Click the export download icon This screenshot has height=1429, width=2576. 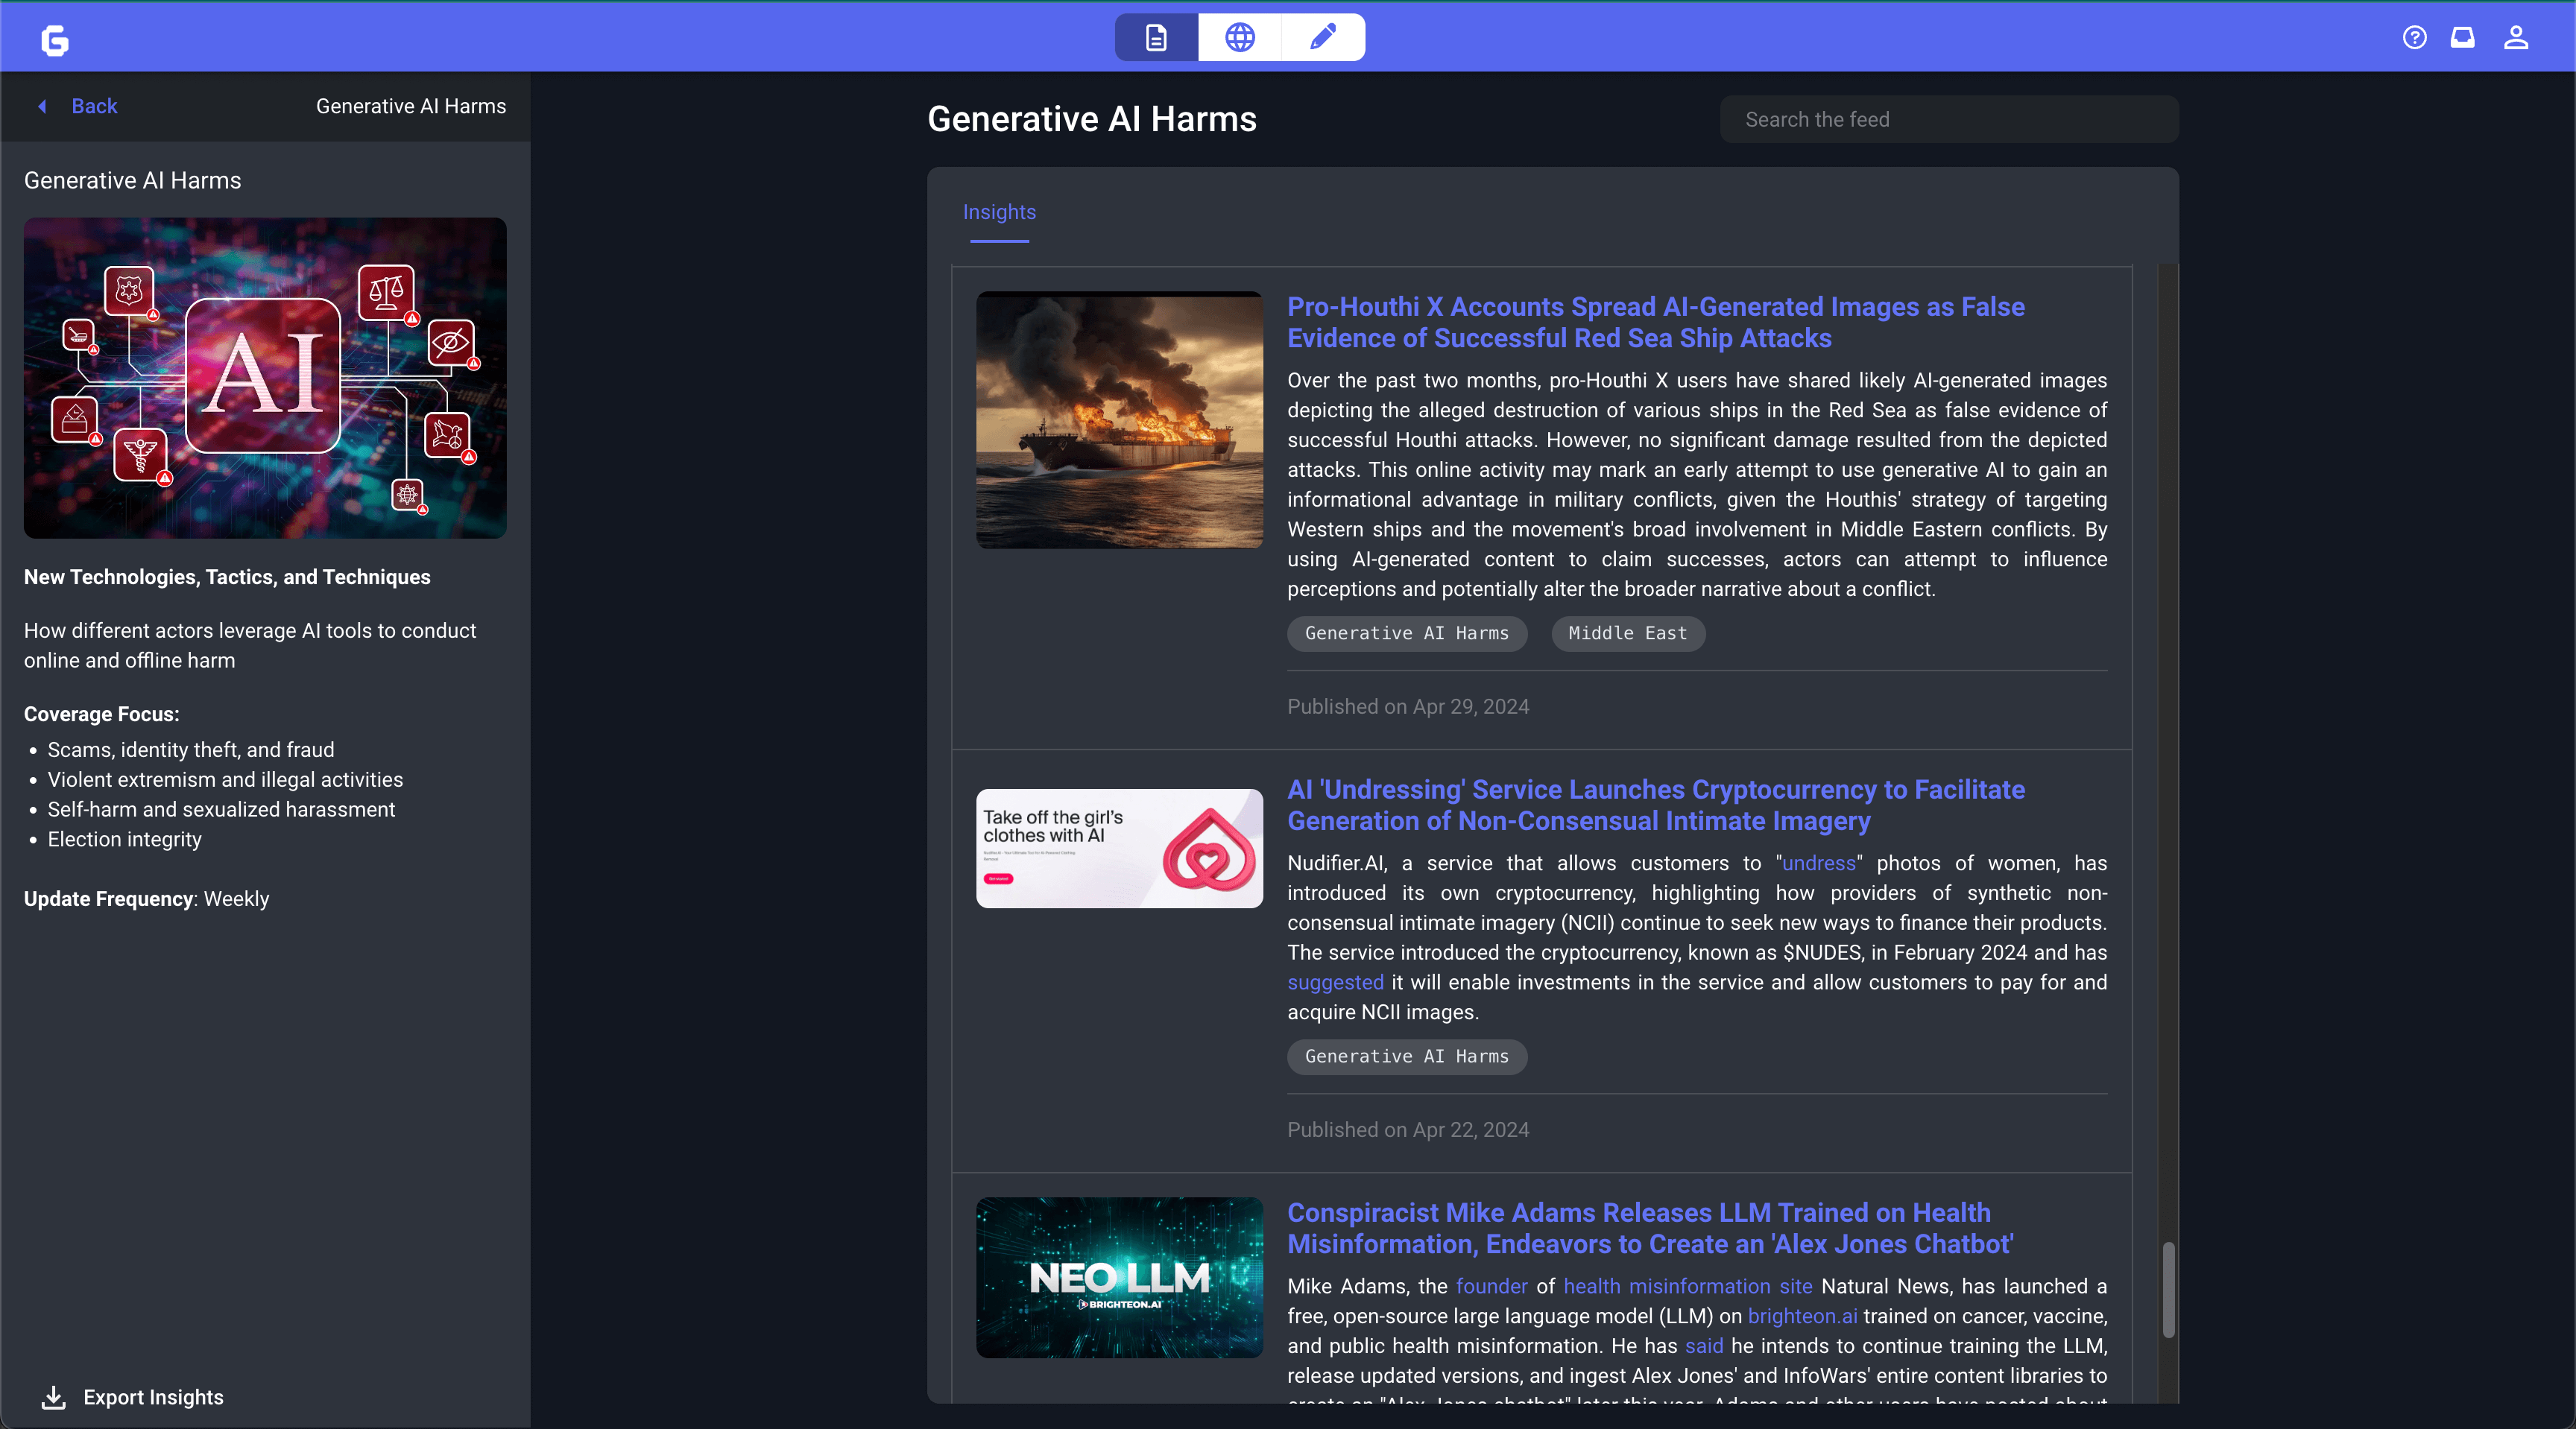click(x=54, y=1397)
